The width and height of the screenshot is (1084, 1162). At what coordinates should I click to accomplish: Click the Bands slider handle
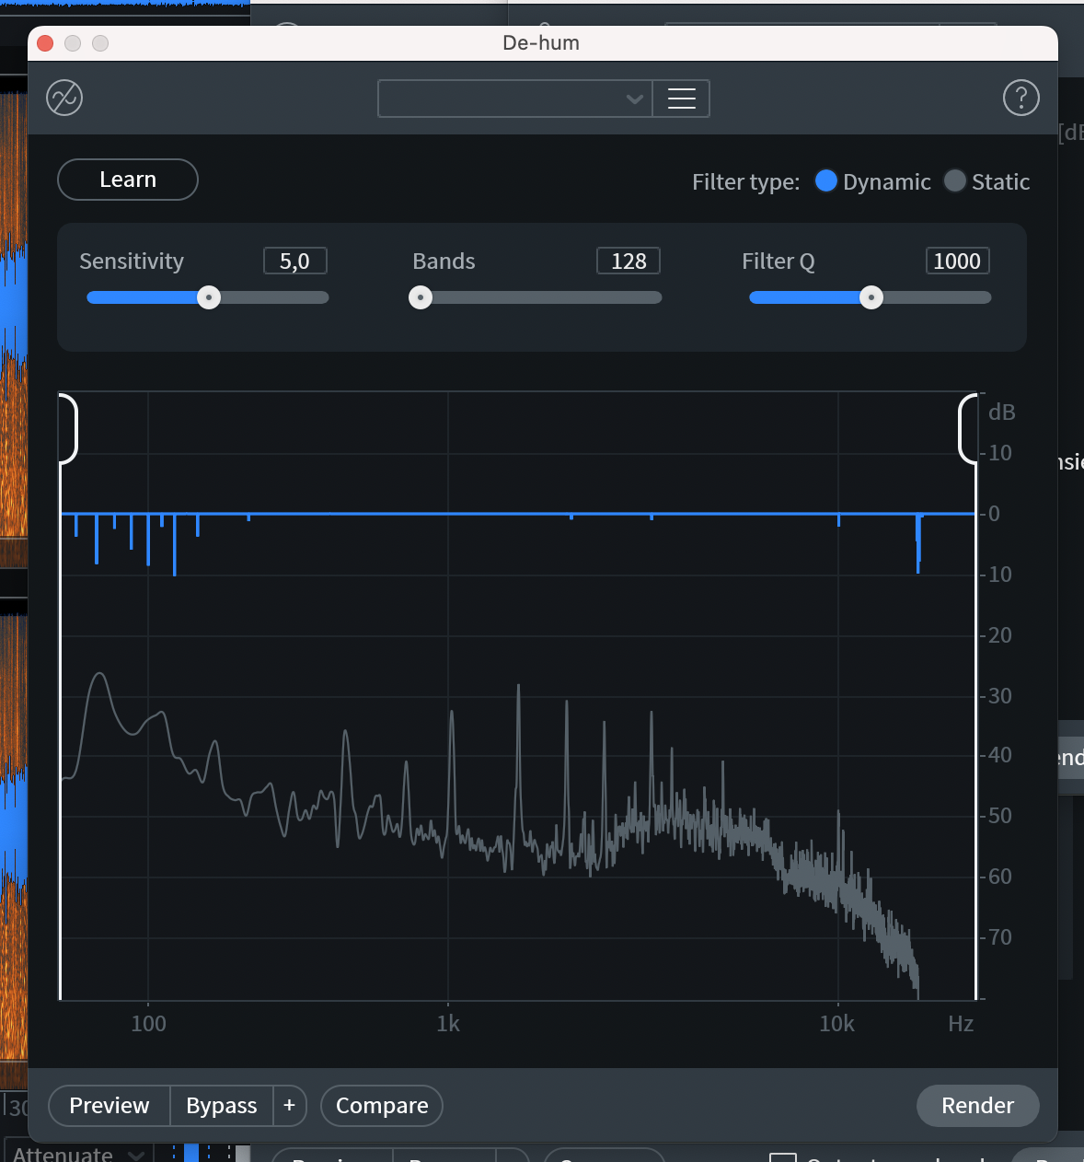421,297
